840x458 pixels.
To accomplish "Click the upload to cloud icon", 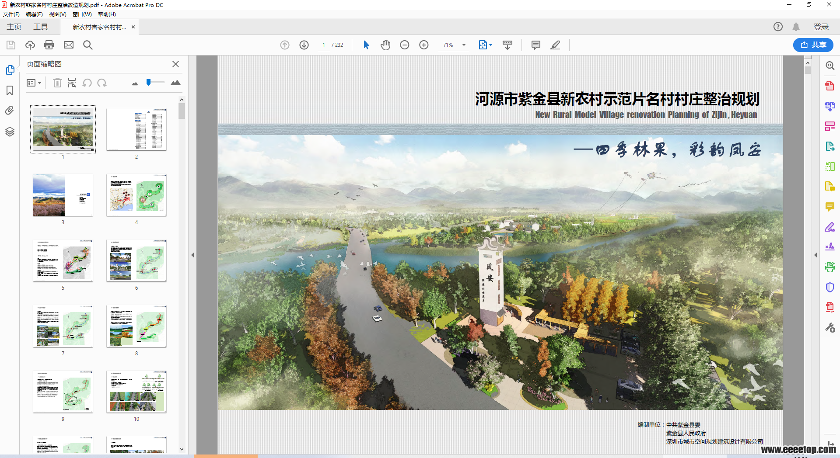I will (30, 45).
